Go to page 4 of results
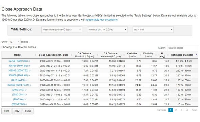 (187, 110)
